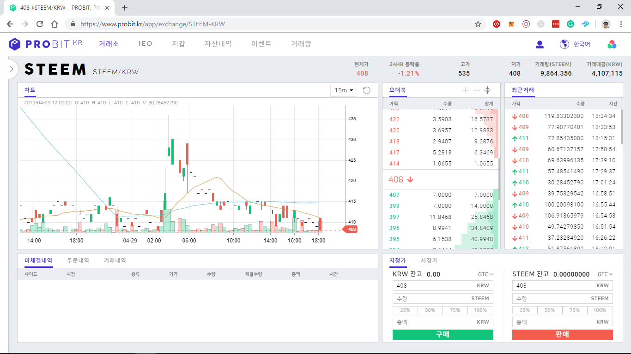Screen dimensions: 631x354
Task: Select the 오더북 tab
Action: [x=398, y=90]
